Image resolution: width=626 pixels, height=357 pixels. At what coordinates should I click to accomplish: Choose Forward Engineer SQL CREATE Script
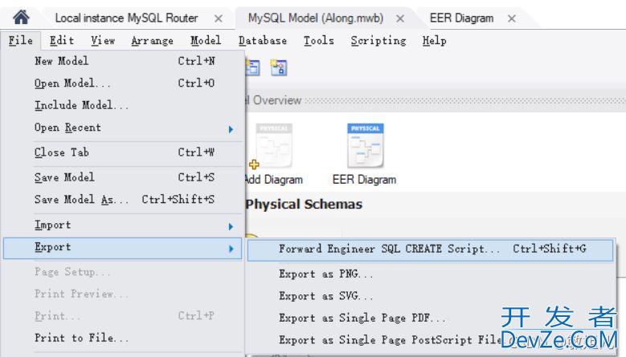tap(430, 249)
